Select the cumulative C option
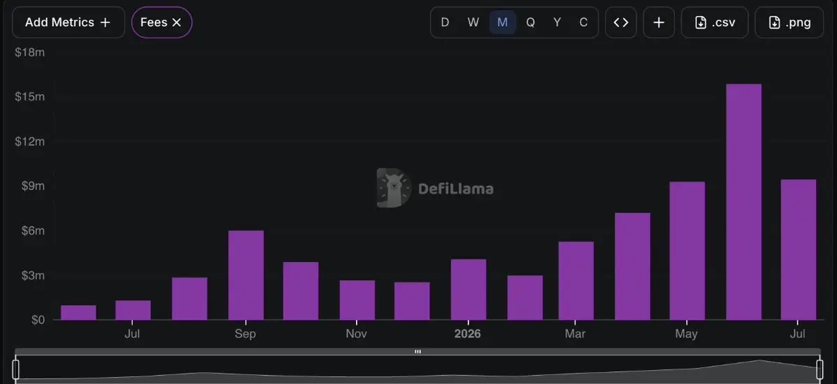The image size is (837, 384). [x=584, y=22]
